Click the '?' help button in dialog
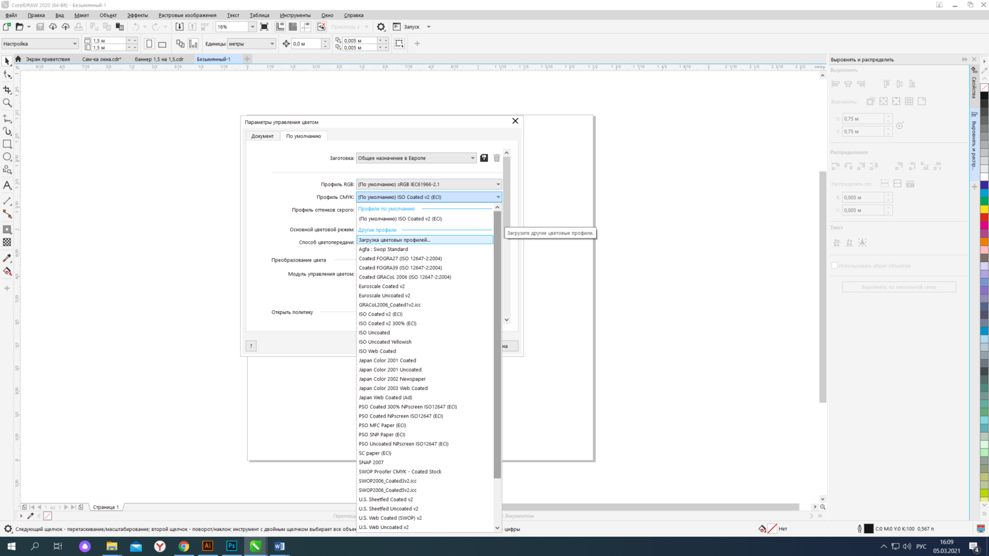The width and height of the screenshot is (989, 556). [251, 346]
